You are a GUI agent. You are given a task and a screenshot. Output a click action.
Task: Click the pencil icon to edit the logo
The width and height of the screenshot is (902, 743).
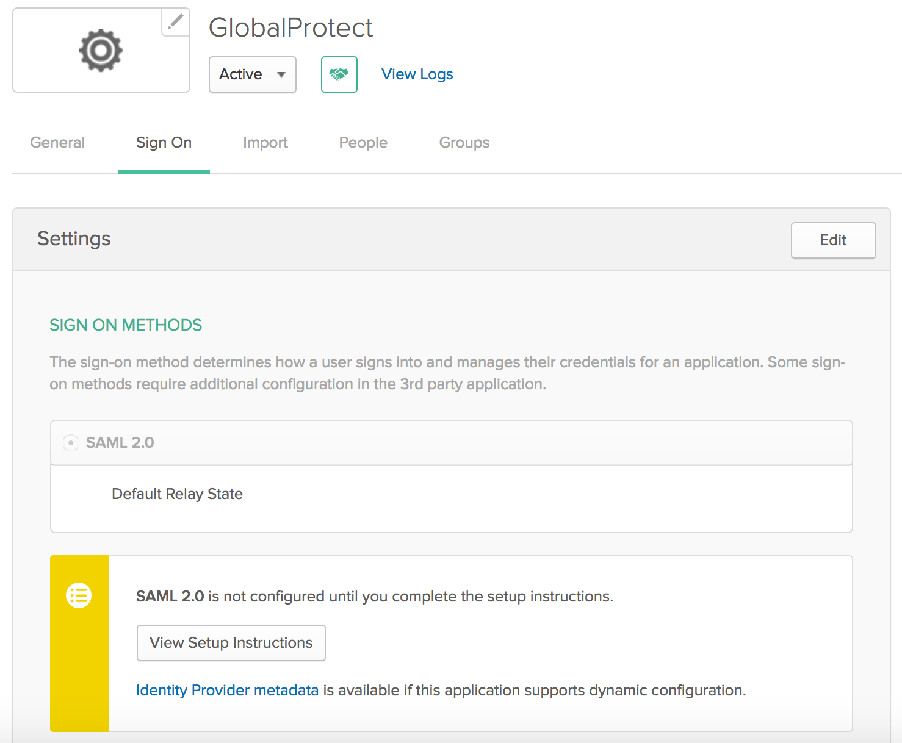(x=176, y=22)
